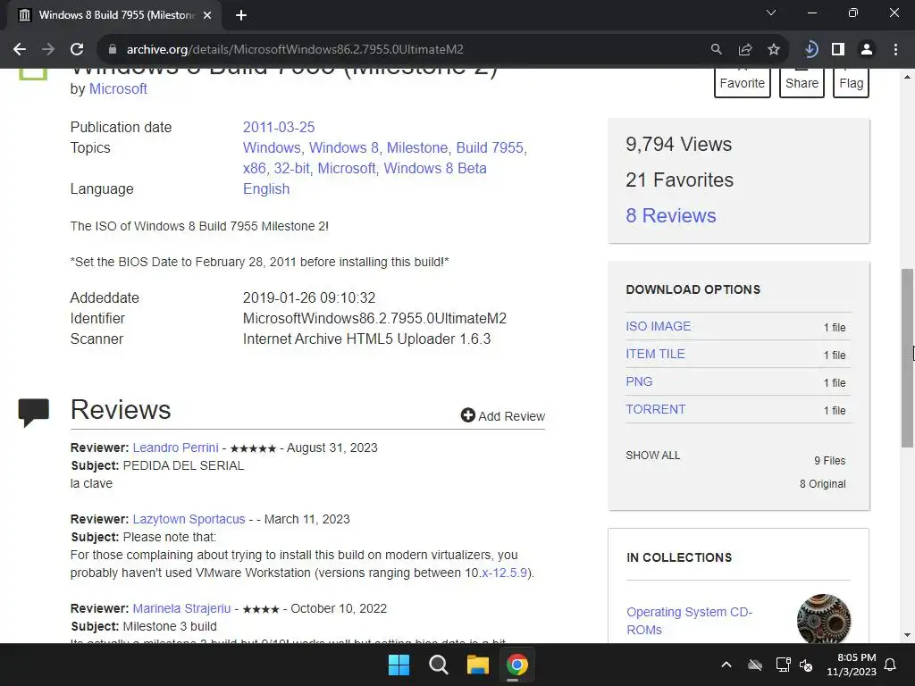Open the 32-bit topic link
Viewport: 915px width, 686px height.
coord(292,169)
